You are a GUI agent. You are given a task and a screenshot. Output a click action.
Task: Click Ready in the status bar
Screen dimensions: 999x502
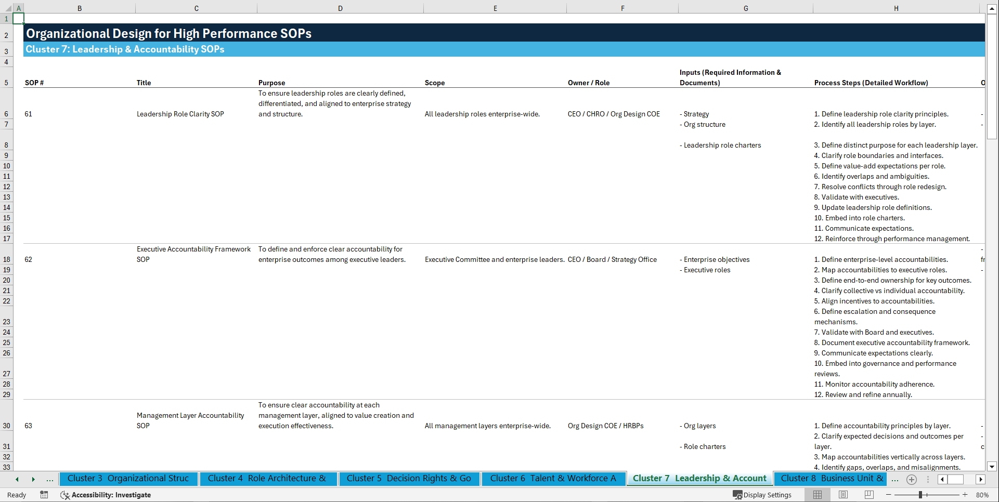tap(16, 495)
